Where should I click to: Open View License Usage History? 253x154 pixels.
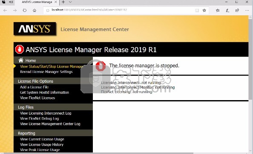click(42, 145)
